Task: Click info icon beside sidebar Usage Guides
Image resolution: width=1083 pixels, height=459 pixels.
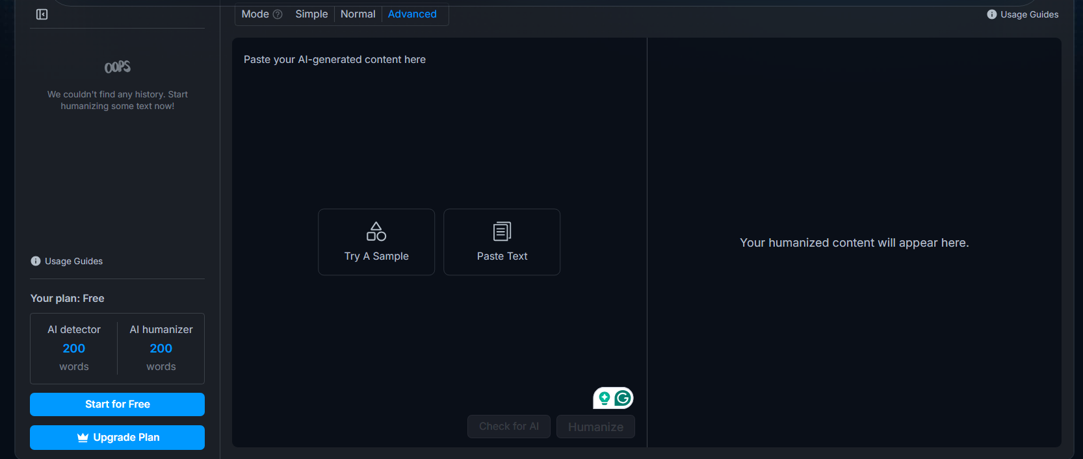Action: pyautogui.click(x=36, y=261)
